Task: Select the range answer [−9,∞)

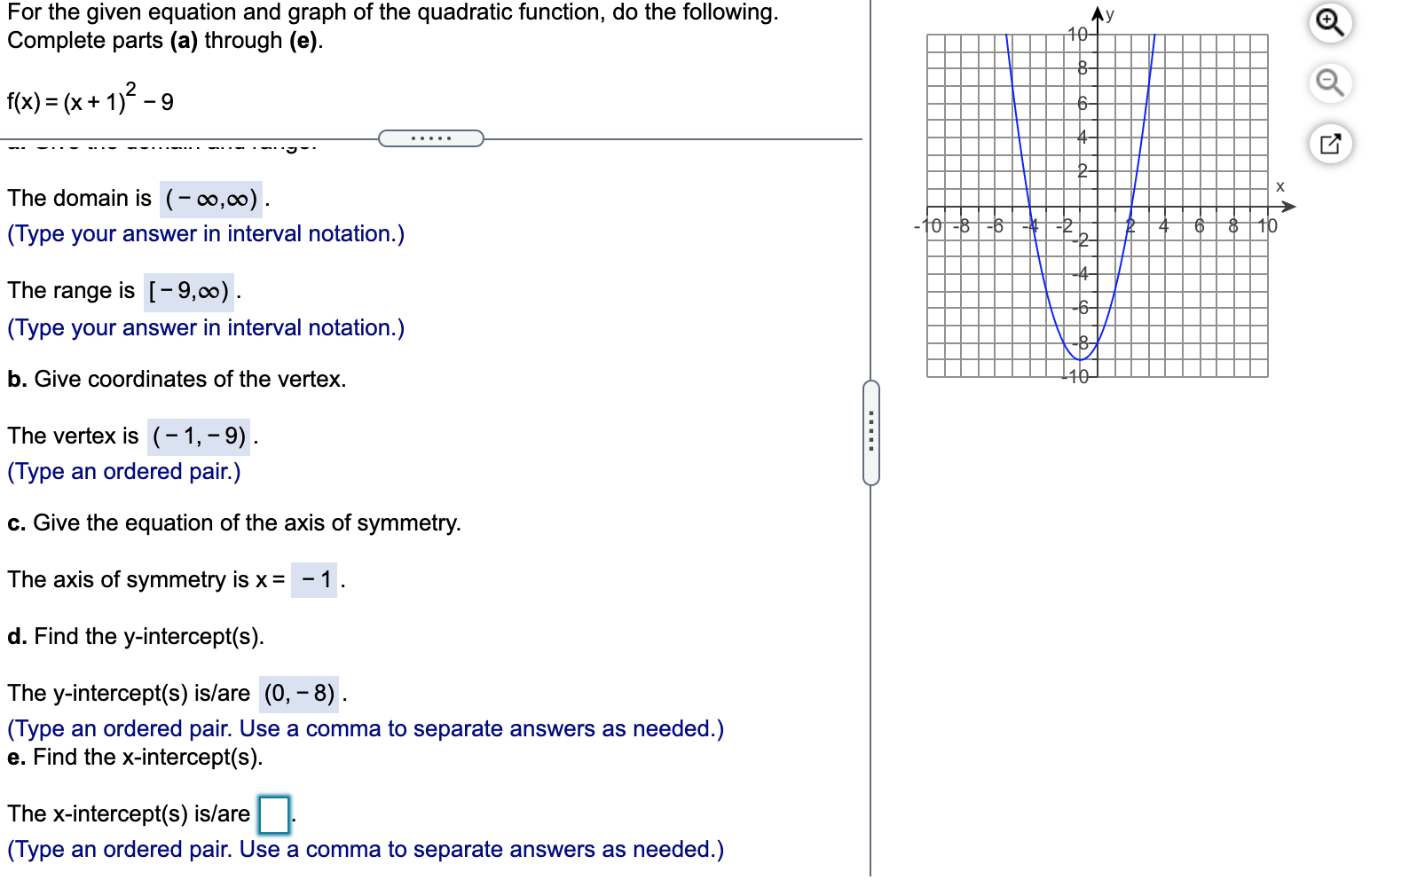Action: (188, 290)
